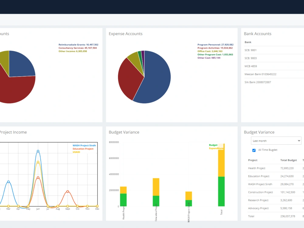This screenshot has width=304, height=228.
Task: Click the Project column header
Action: (x=253, y=160)
